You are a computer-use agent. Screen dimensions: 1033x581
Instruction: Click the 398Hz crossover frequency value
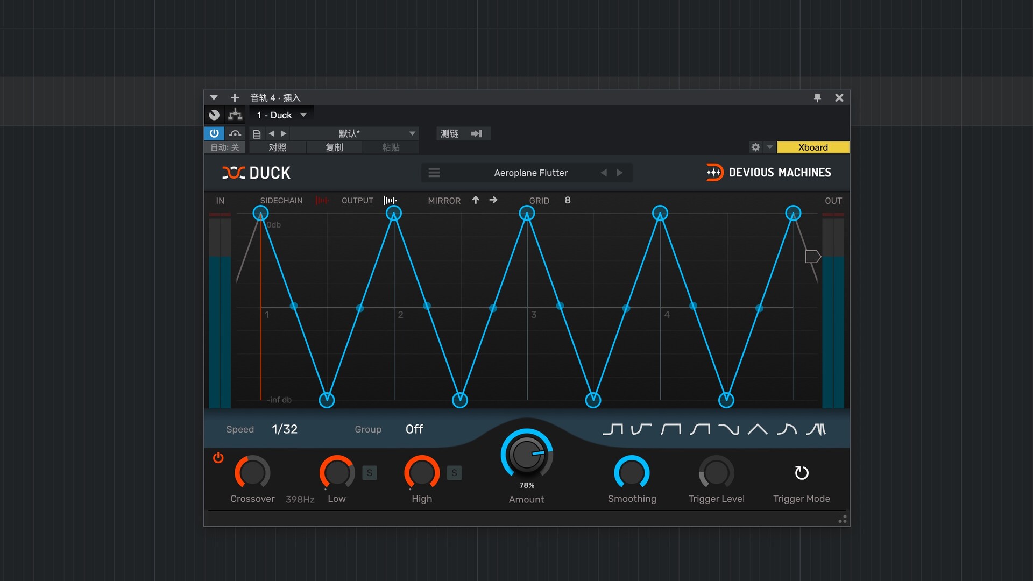coord(300,499)
